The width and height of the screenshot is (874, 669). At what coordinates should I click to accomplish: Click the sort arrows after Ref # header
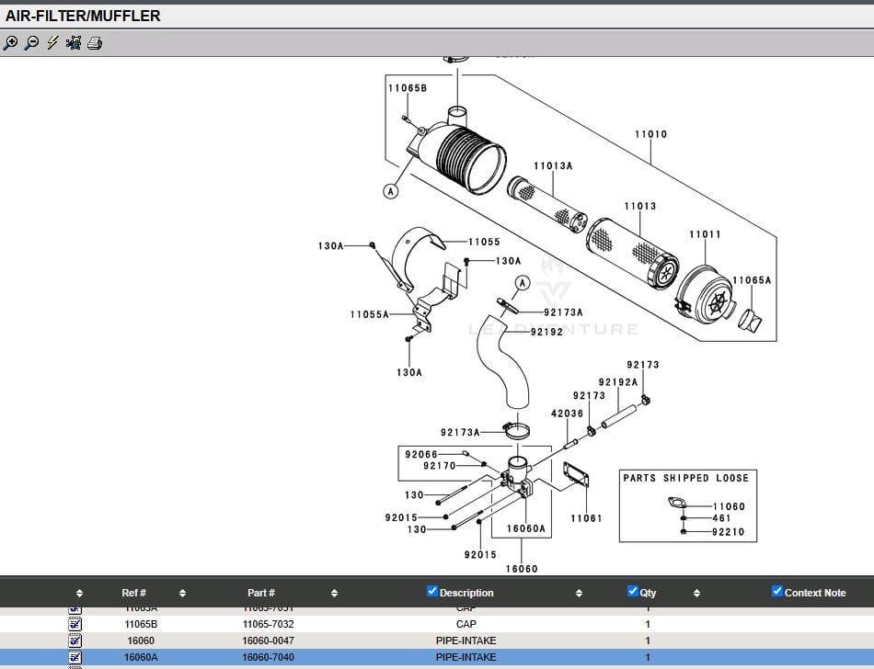pyautogui.click(x=182, y=594)
